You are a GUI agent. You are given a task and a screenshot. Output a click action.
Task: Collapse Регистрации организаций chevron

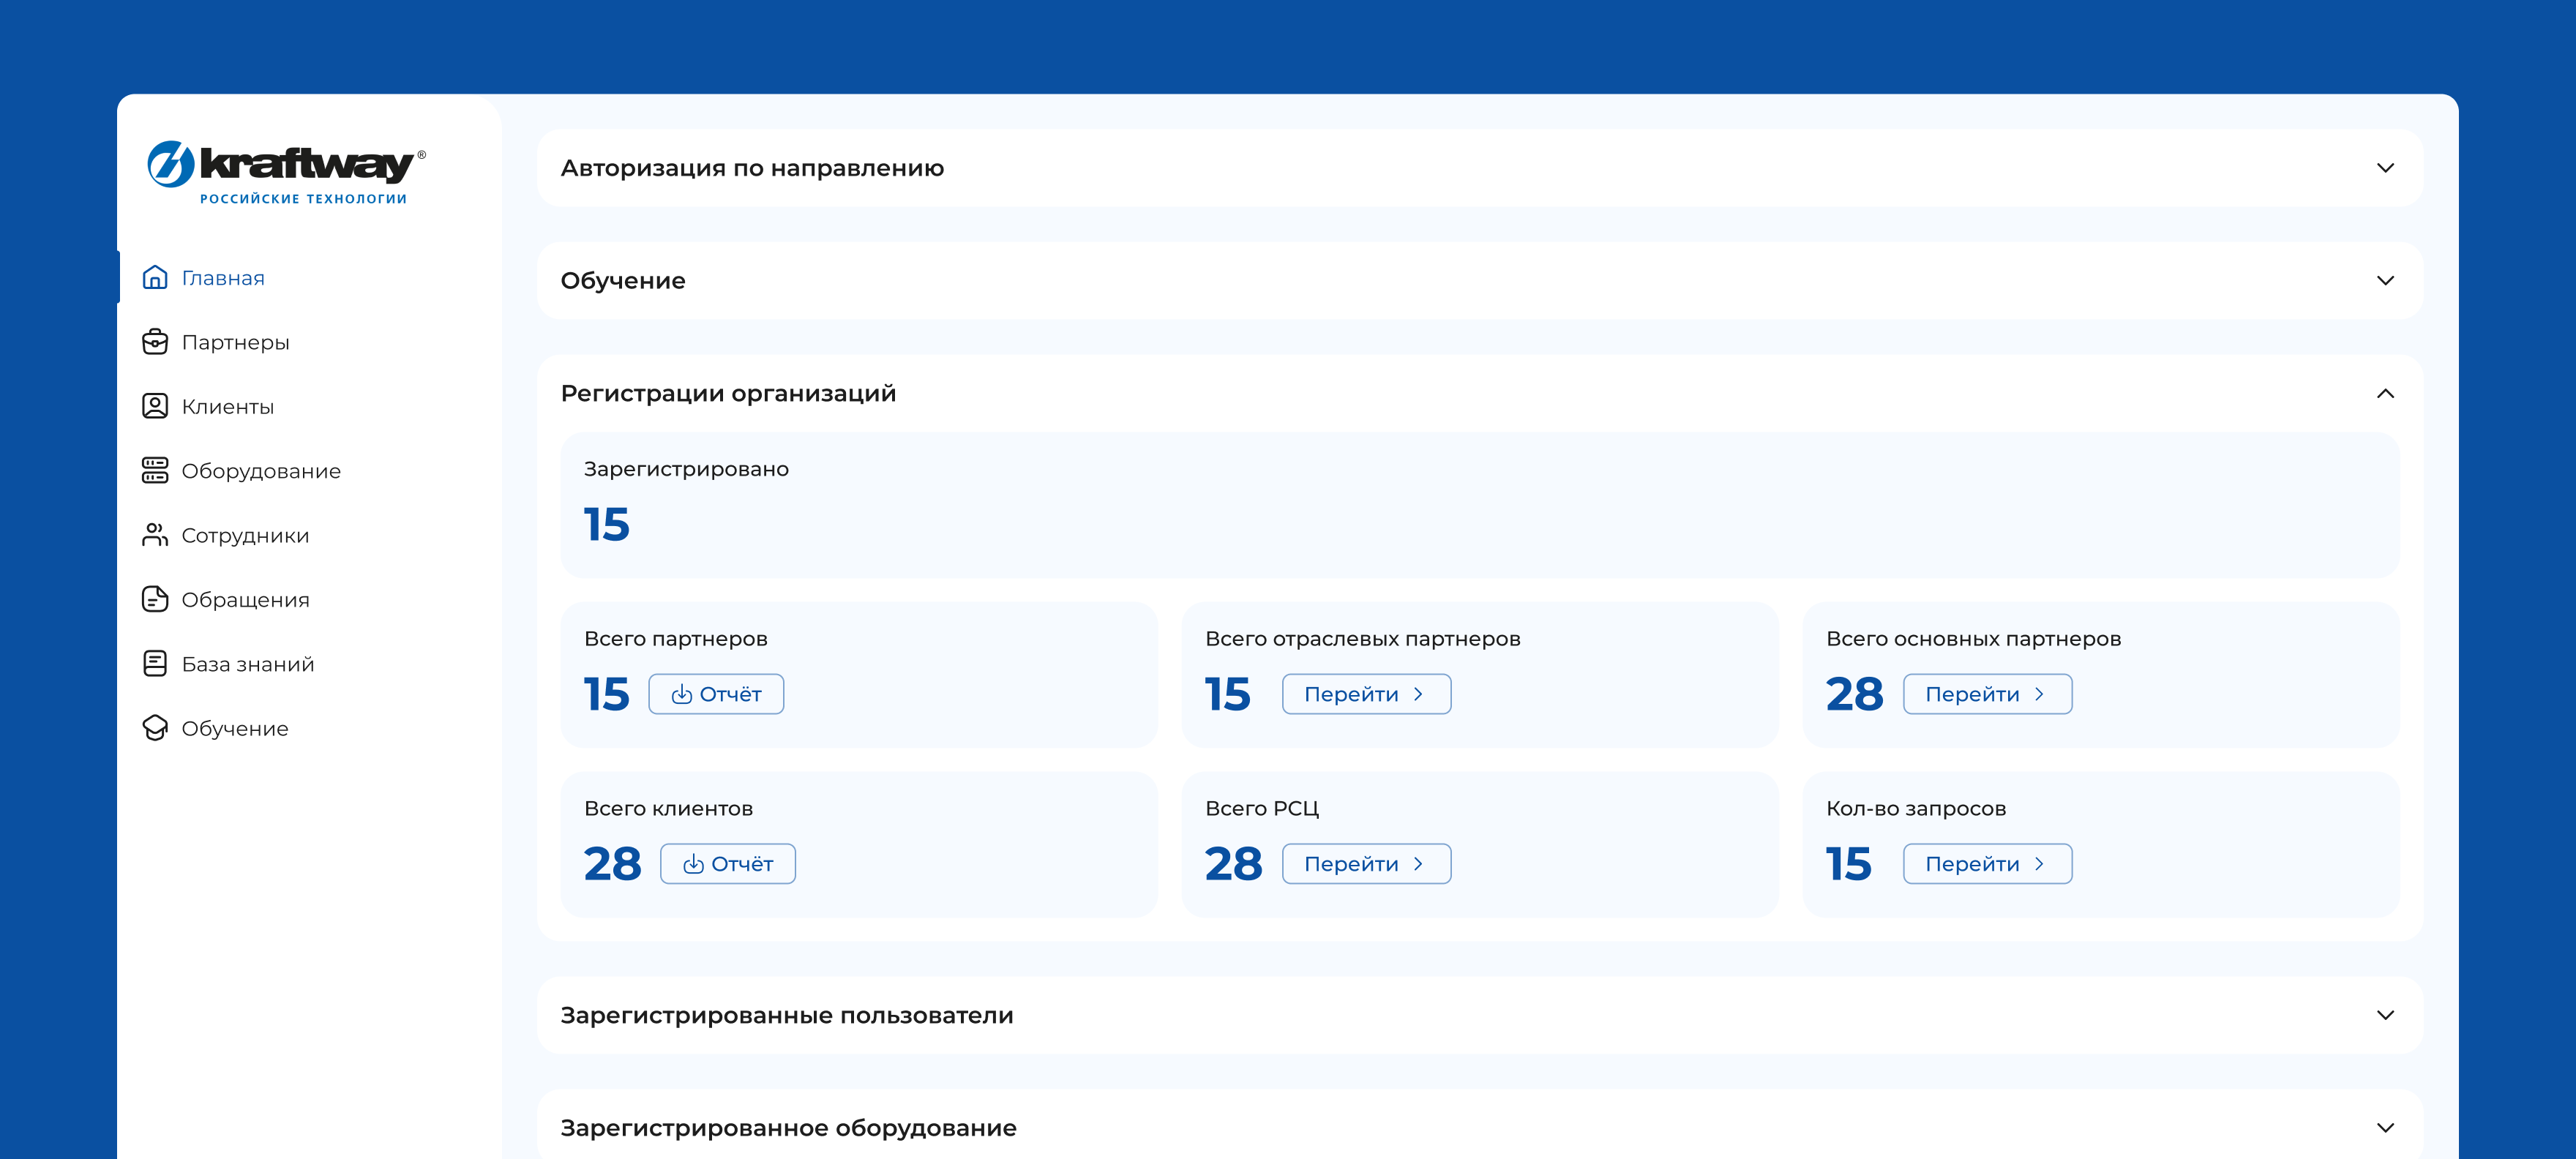[x=2385, y=393]
